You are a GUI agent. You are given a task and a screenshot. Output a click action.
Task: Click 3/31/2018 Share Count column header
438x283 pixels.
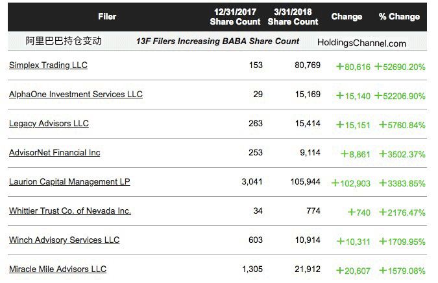click(x=293, y=17)
